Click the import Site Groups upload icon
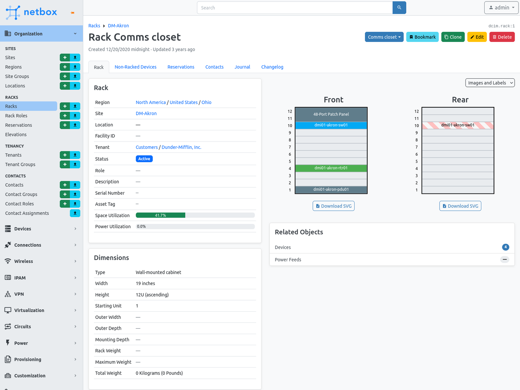Viewport: 520px width, 390px height. 75,76
